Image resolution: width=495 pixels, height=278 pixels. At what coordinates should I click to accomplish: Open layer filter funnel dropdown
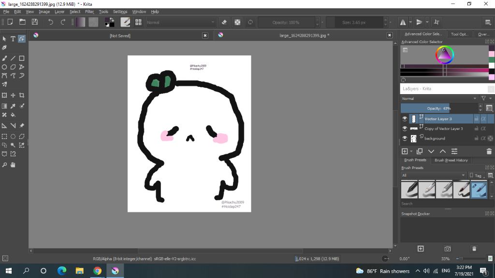pyautogui.click(x=485, y=98)
